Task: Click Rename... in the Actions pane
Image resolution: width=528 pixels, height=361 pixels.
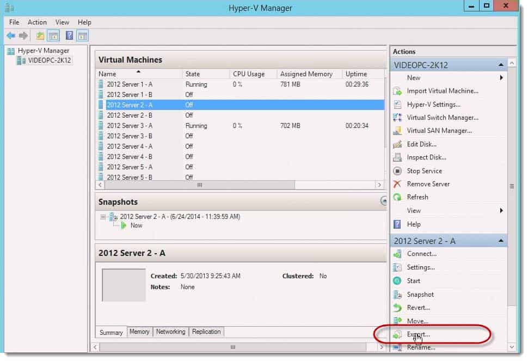Action: tap(421, 347)
